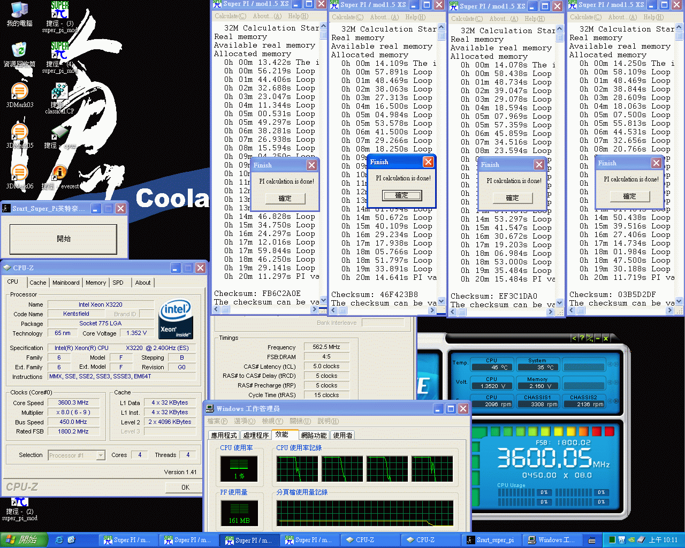Click Core Speed value 3600.3 MHz in CPU-Z
This screenshot has height=548, width=685.
point(73,402)
